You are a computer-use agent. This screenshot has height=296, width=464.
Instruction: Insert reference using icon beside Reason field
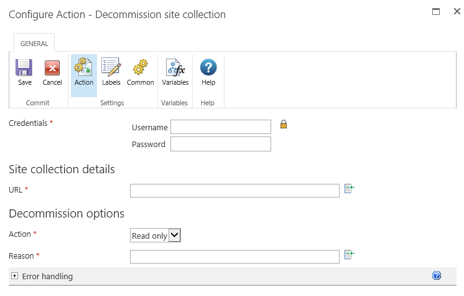349,254
